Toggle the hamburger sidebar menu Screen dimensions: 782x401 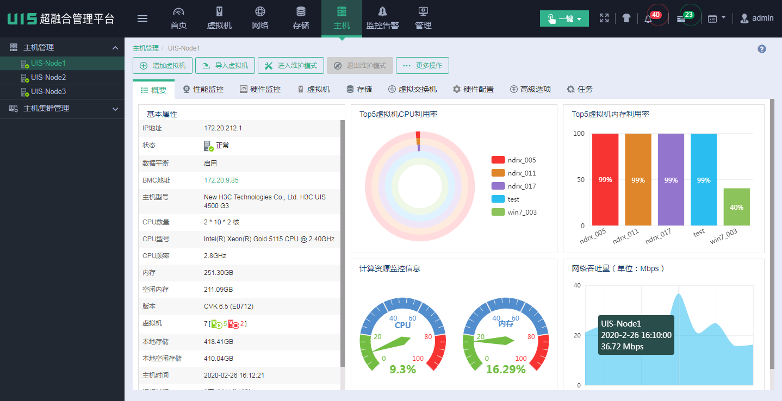pyautogui.click(x=142, y=18)
